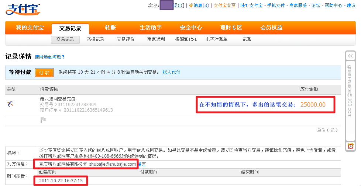
Task: Open 提醒和代扣 submenu
Action: [x=186, y=39]
